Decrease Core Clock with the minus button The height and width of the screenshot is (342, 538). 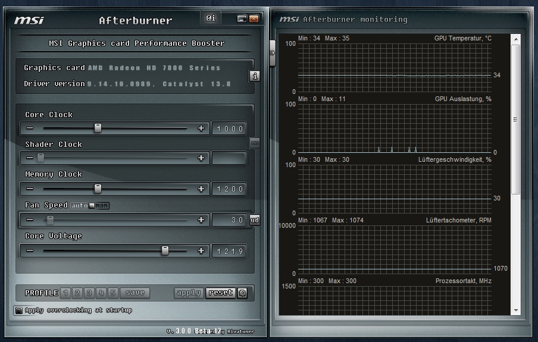(30, 128)
